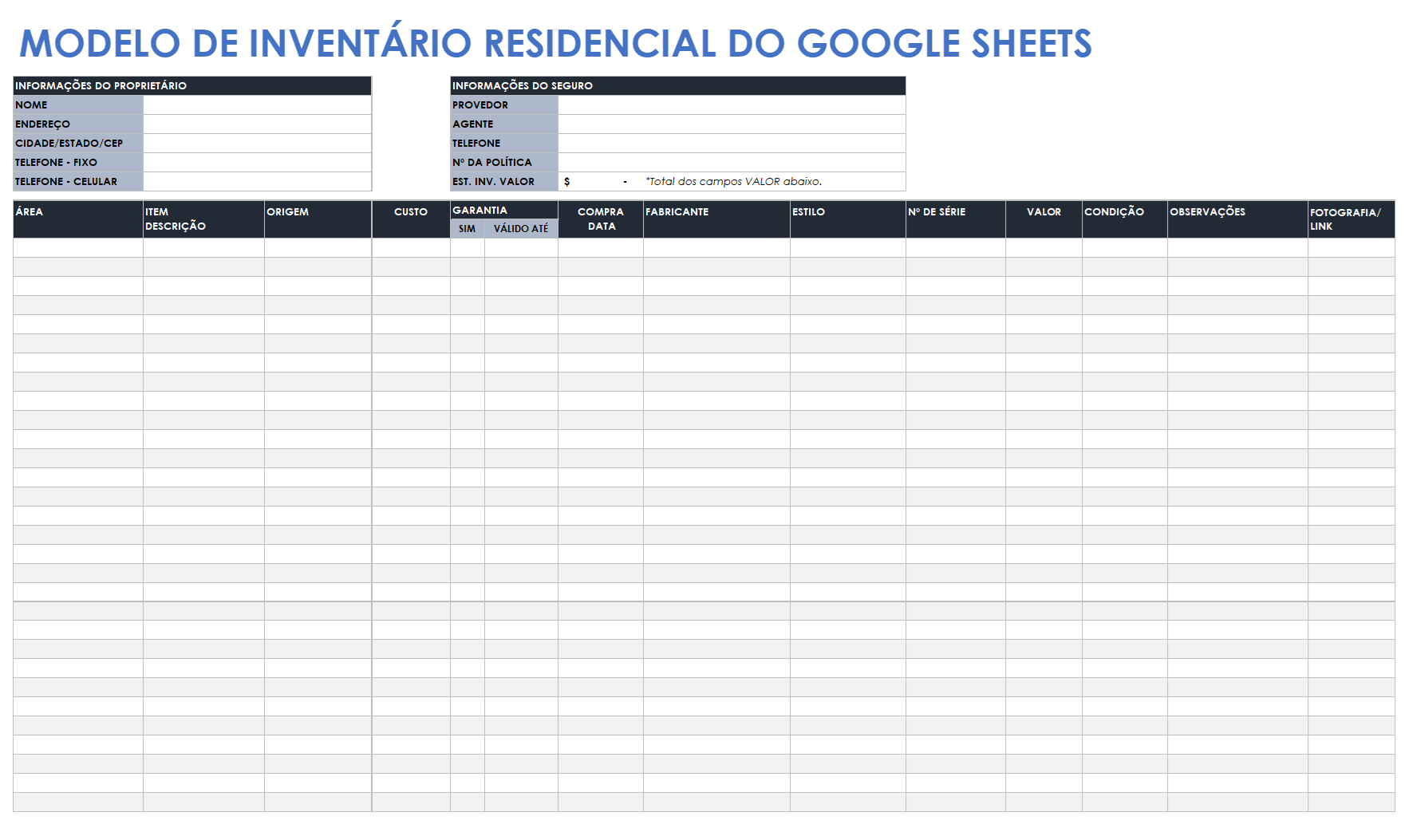Click the field beside TELEFONE - CELULAR
Screen dimensions: 1409x824
[x=258, y=181]
